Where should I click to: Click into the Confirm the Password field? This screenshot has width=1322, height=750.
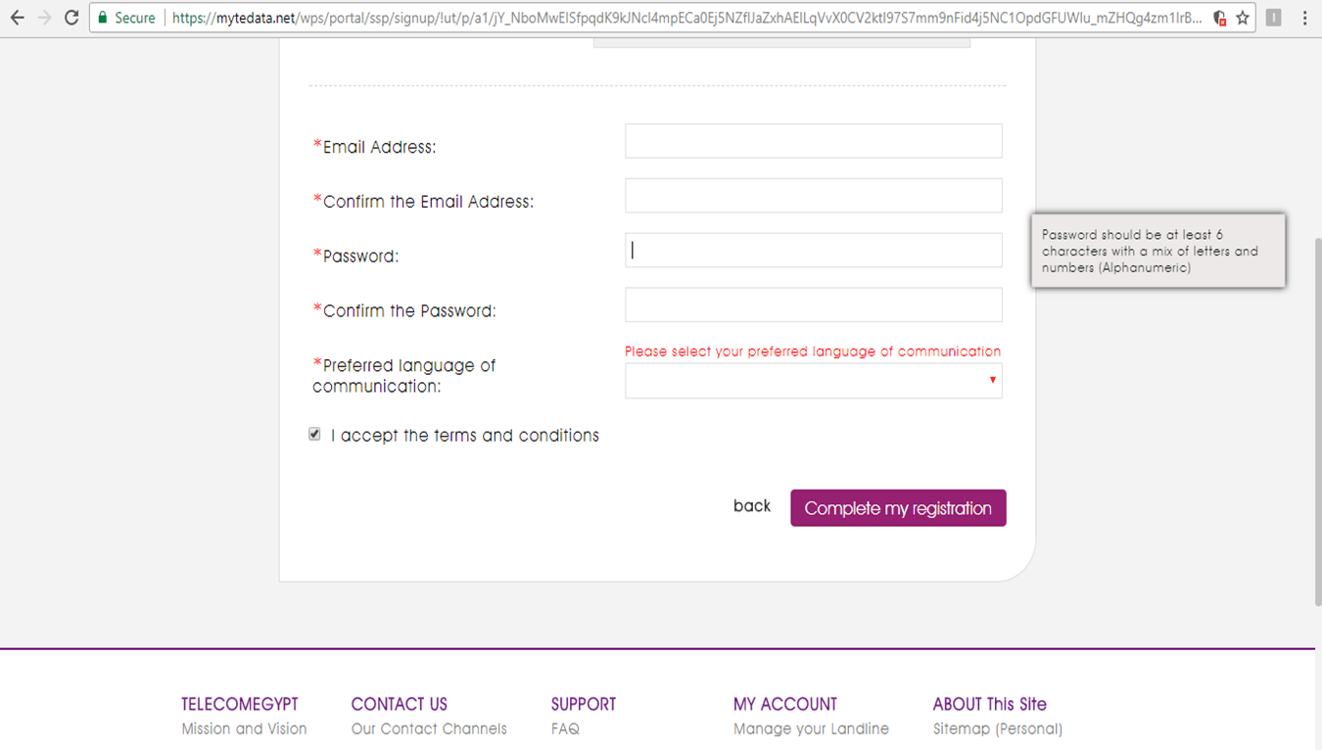pos(813,305)
